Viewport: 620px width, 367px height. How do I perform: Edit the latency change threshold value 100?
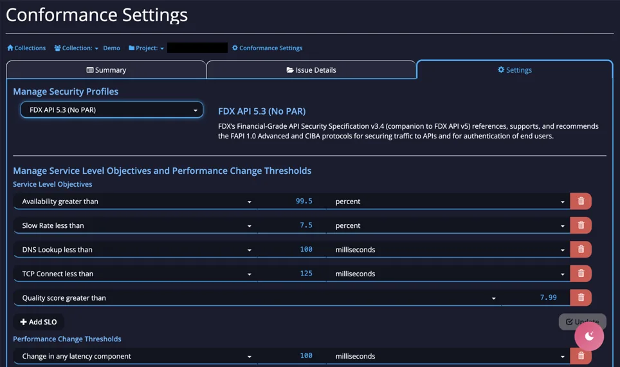pos(292,356)
